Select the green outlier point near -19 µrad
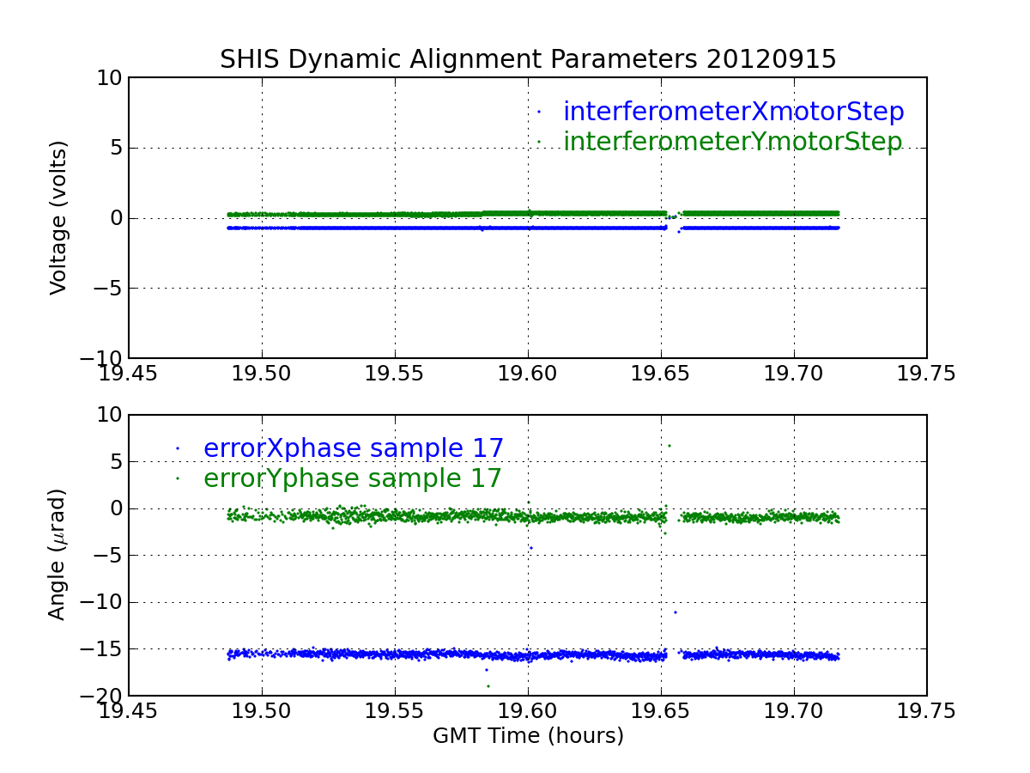 pyautogui.click(x=488, y=685)
